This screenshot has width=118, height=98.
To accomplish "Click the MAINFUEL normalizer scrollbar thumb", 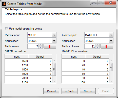I will point(111,67).
